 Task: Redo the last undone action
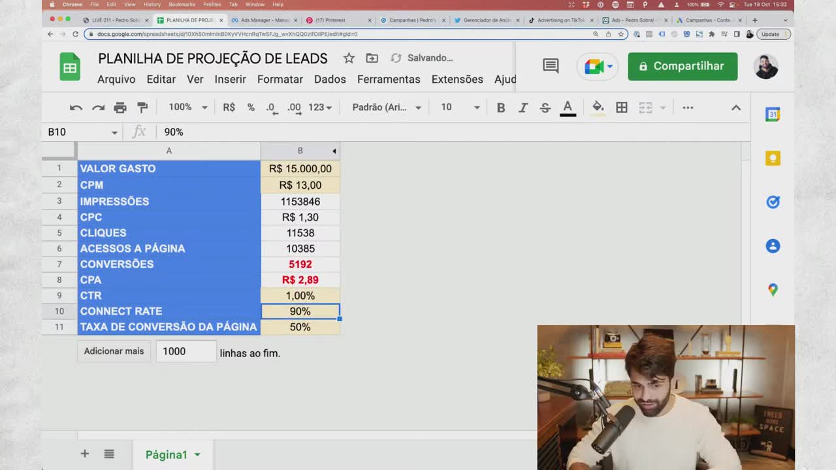pyautogui.click(x=98, y=108)
